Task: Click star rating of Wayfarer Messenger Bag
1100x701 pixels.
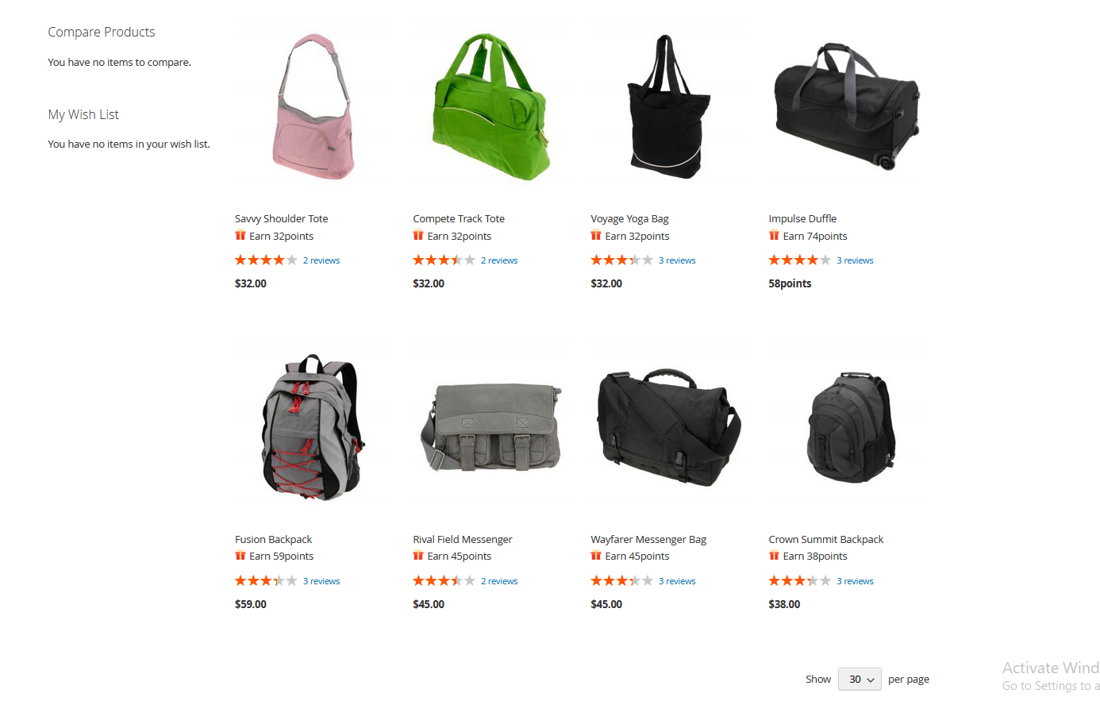Action: tap(622, 581)
